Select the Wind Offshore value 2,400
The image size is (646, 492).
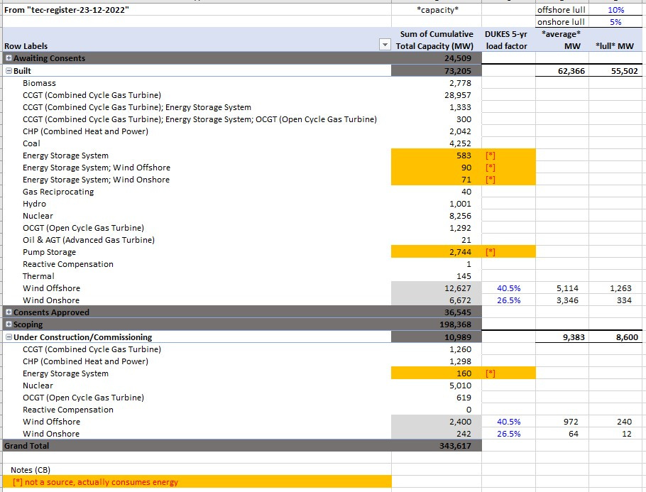[437, 422]
